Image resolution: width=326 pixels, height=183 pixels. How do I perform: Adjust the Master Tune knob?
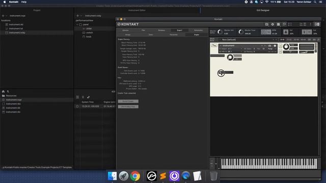tap(241, 32)
